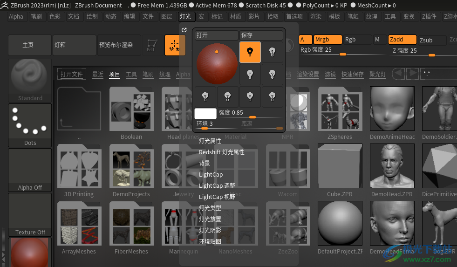
Task: Click 打开 button in light palette
Action: click(x=217, y=35)
